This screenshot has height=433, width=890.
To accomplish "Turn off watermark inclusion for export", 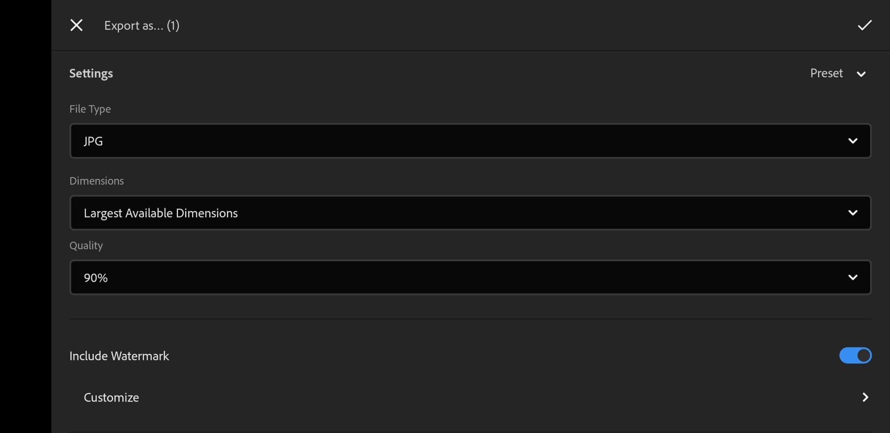I will click(x=855, y=356).
